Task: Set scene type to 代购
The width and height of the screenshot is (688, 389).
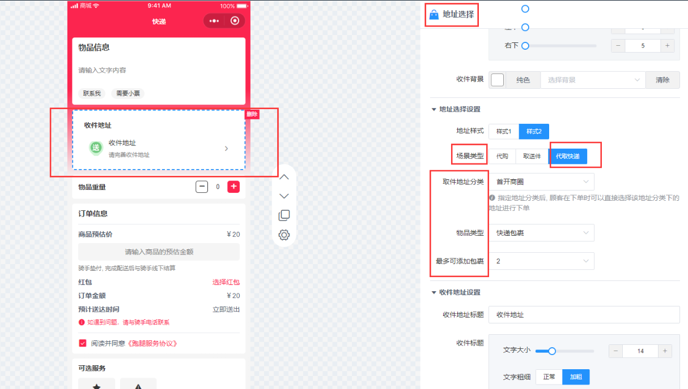Action: (x=502, y=156)
